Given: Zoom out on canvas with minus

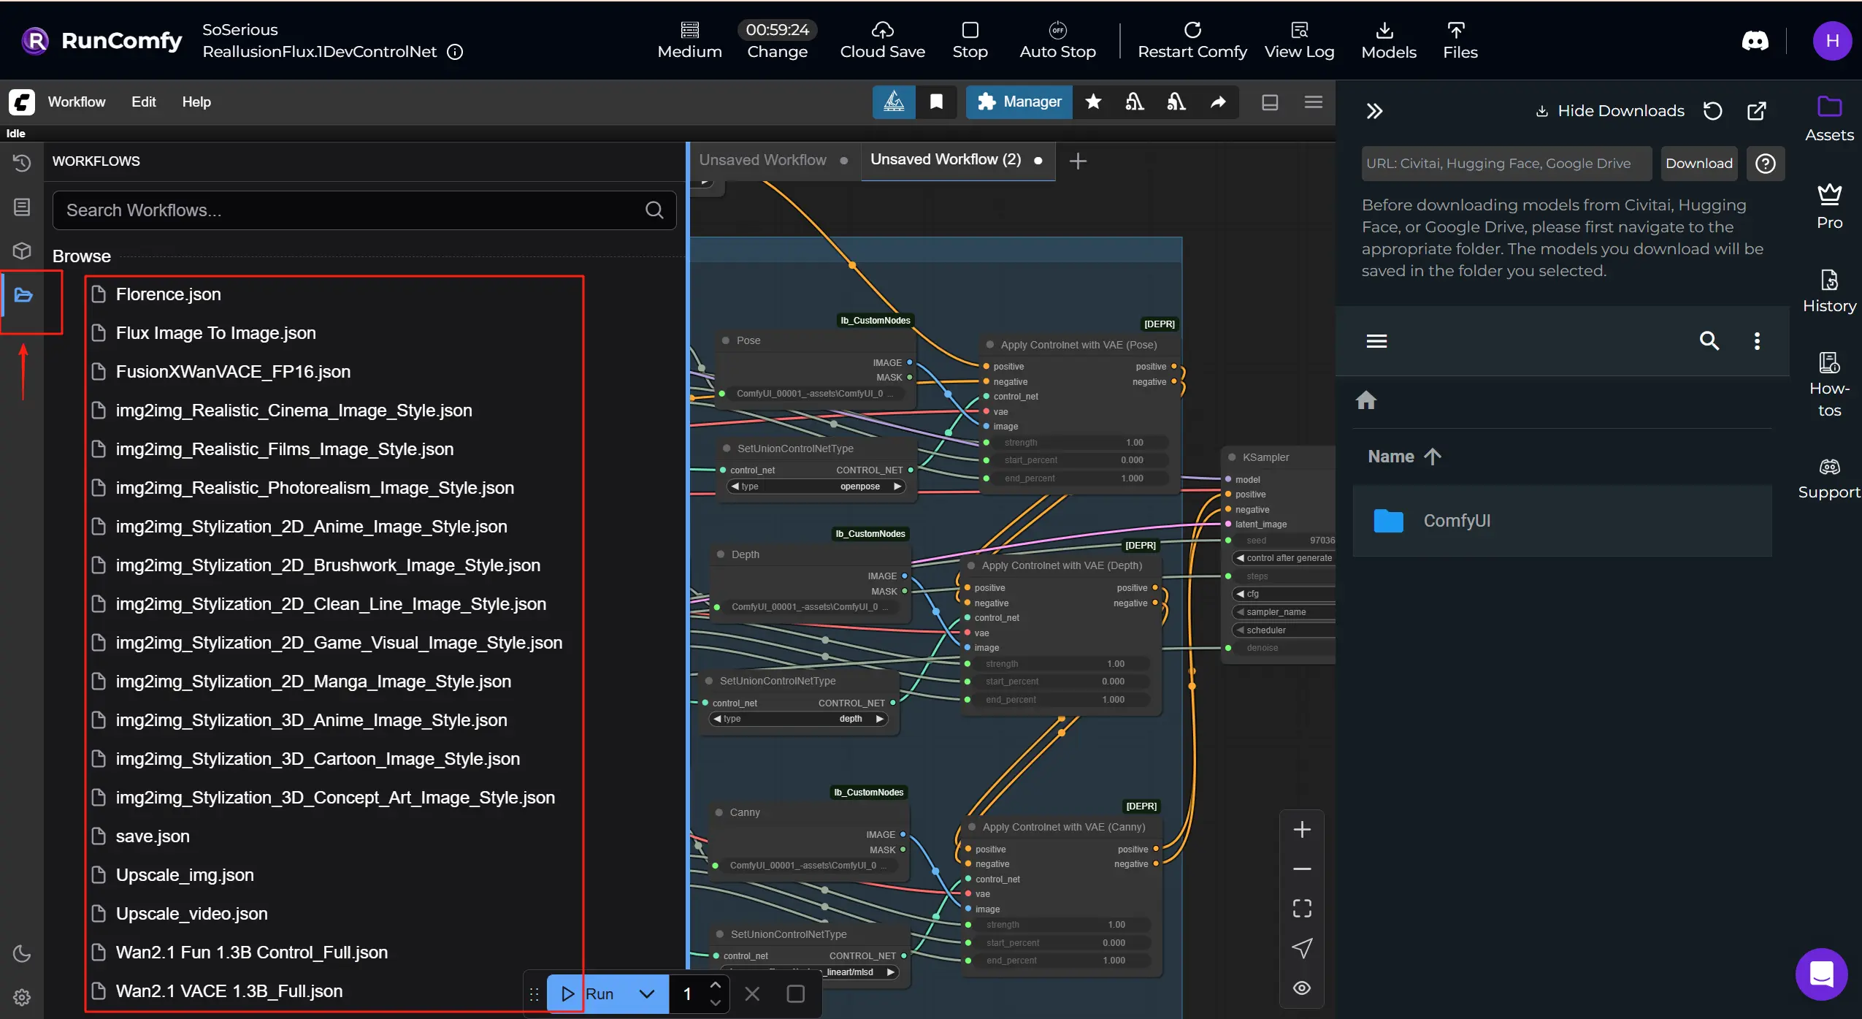Looking at the screenshot, I should [x=1301, y=869].
